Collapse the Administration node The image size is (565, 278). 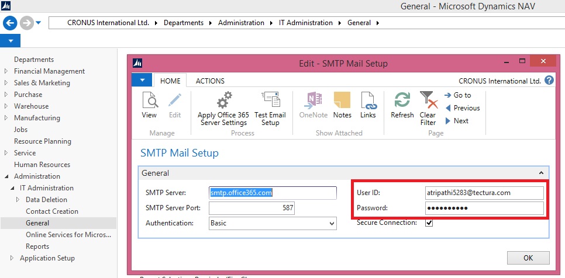click(6, 176)
